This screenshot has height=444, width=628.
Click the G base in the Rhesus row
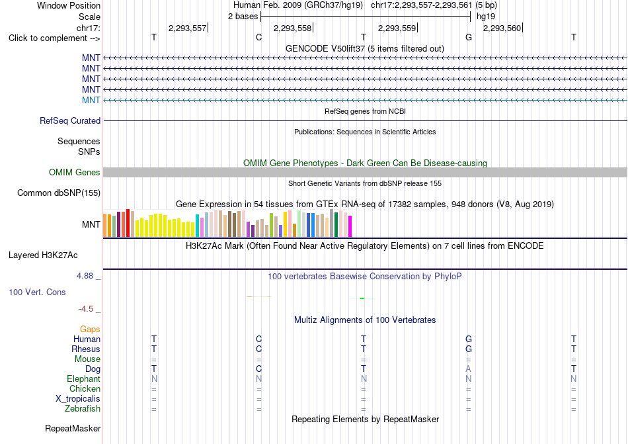469,349
